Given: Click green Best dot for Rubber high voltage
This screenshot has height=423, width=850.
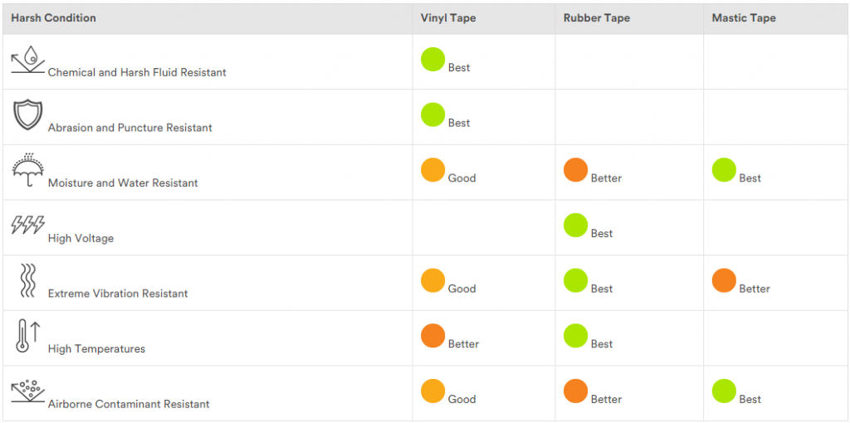Looking at the screenshot, I should tap(576, 226).
